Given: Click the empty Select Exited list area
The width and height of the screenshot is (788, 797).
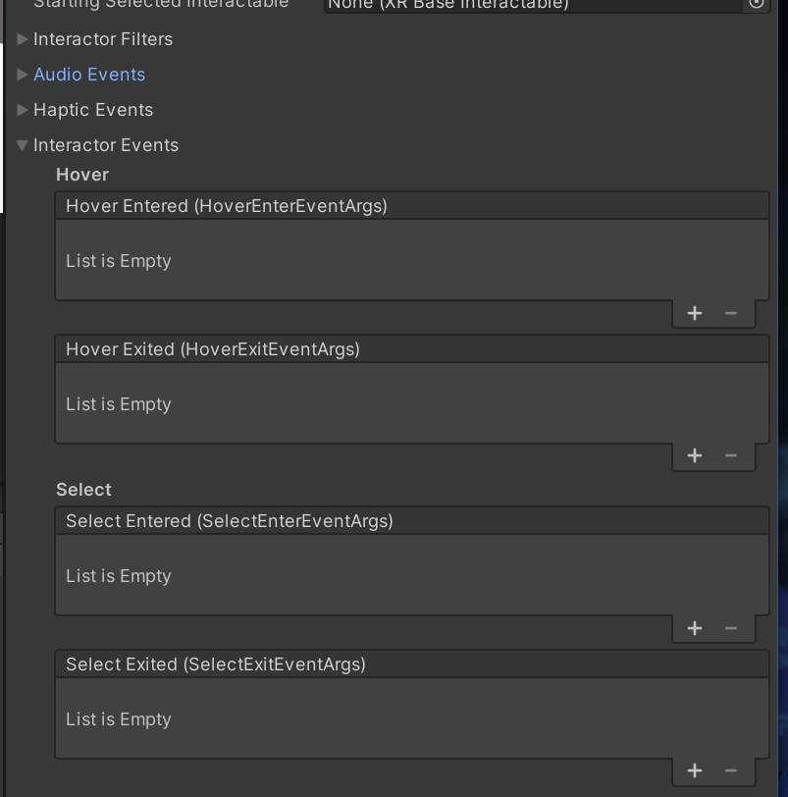Looking at the screenshot, I should [x=411, y=719].
